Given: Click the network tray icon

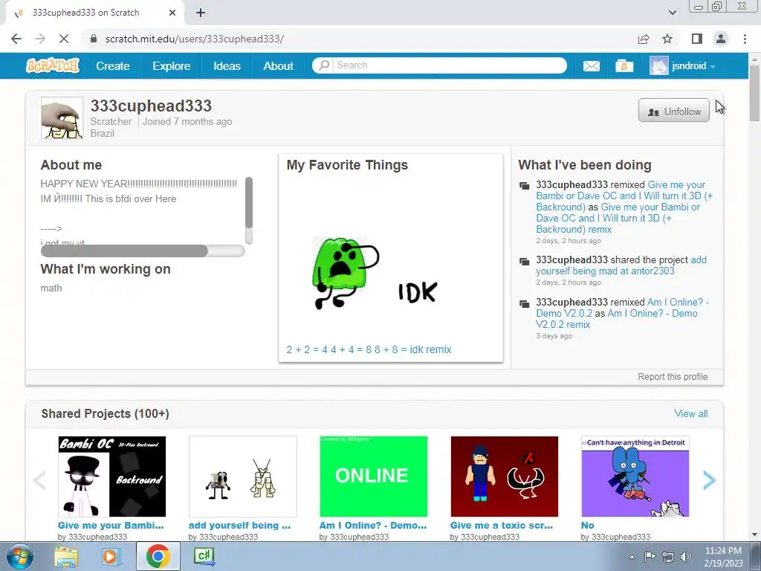Looking at the screenshot, I should point(668,557).
